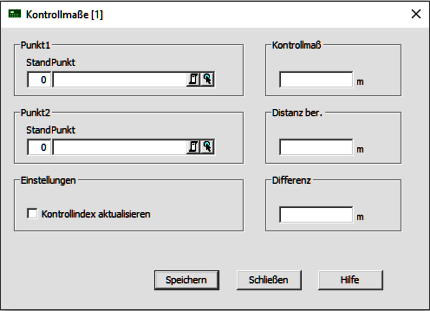This screenshot has height=311, width=430.
Task: Click the StandPunkt label in Punkt2 group
Action: coord(51,130)
